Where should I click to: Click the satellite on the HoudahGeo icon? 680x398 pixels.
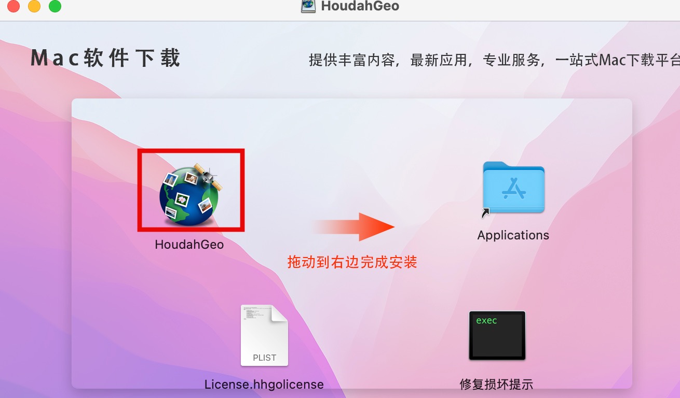point(208,176)
